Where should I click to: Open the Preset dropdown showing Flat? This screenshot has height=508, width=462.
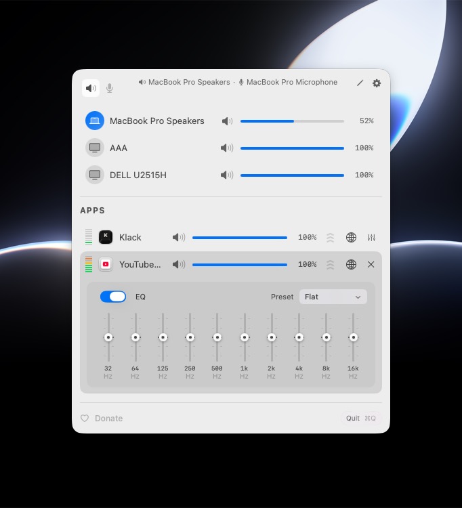333,297
